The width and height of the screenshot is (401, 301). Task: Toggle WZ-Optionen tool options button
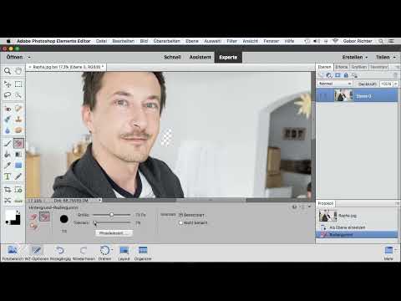point(37,253)
